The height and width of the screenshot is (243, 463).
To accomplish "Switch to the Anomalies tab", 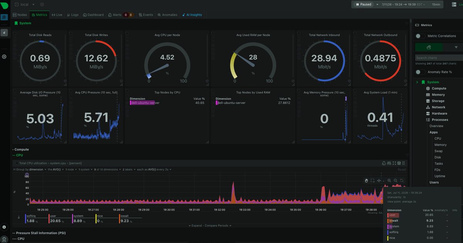I will pos(167,15).
